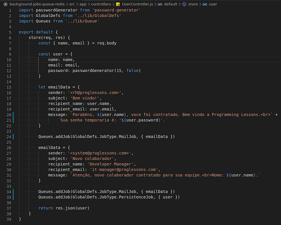Click 'const user' declaration on line 9
The image size is (281, 225).
51,54
